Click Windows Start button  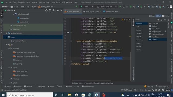[x=3, y=95]
